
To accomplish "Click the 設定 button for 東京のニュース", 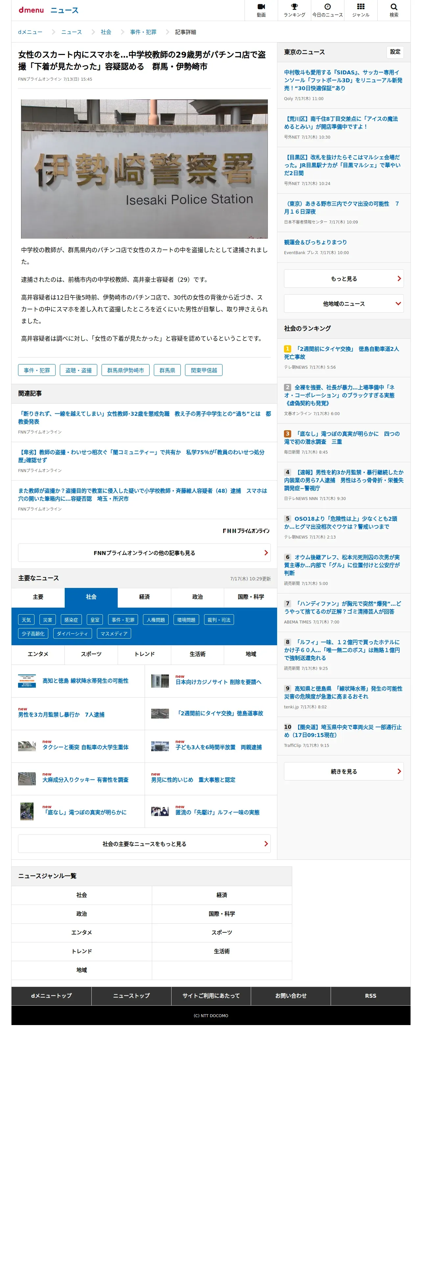I will click(x=395, y=52).
